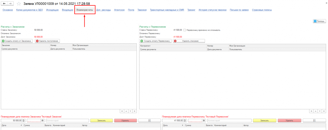
Task: Click Создать оплату Перевозчику button
Action: point(155,41)
